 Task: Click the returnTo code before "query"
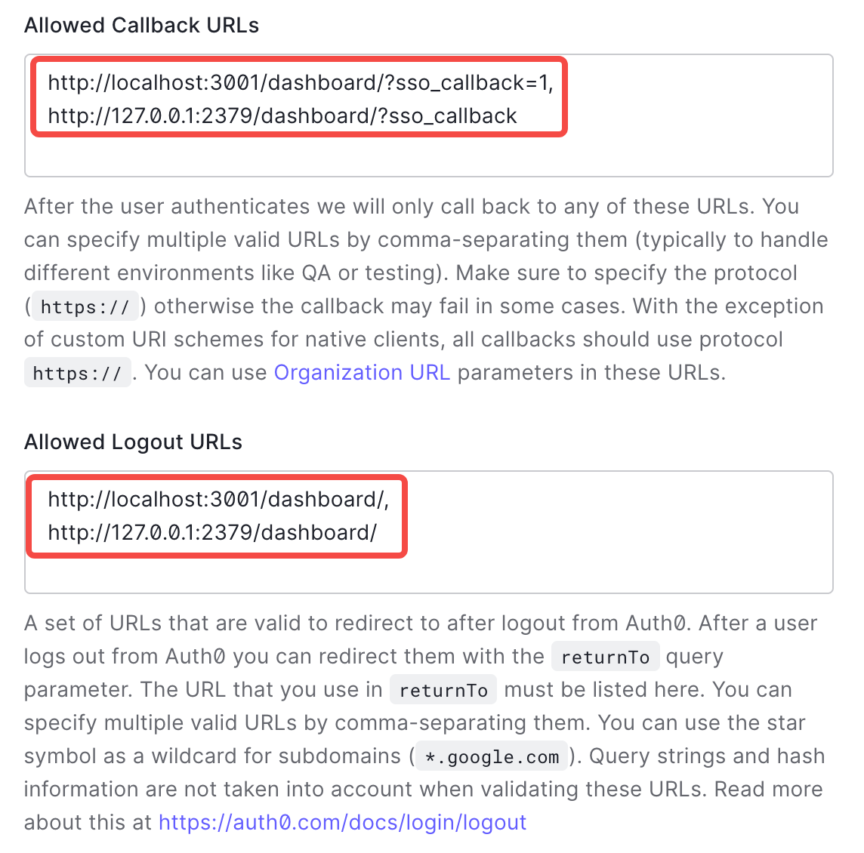(x=605, y=657)
